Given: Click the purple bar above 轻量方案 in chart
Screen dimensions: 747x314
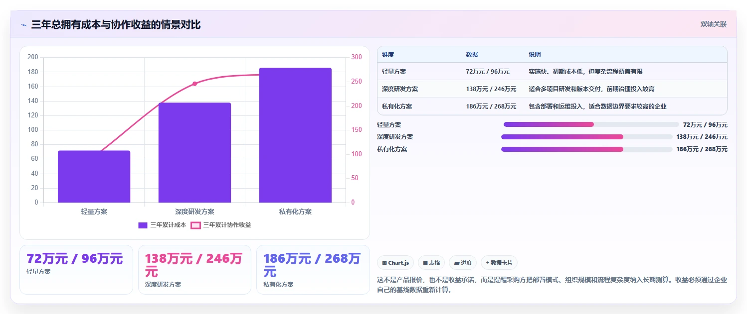Looking at the screenshot, I should tap(94, 177).
